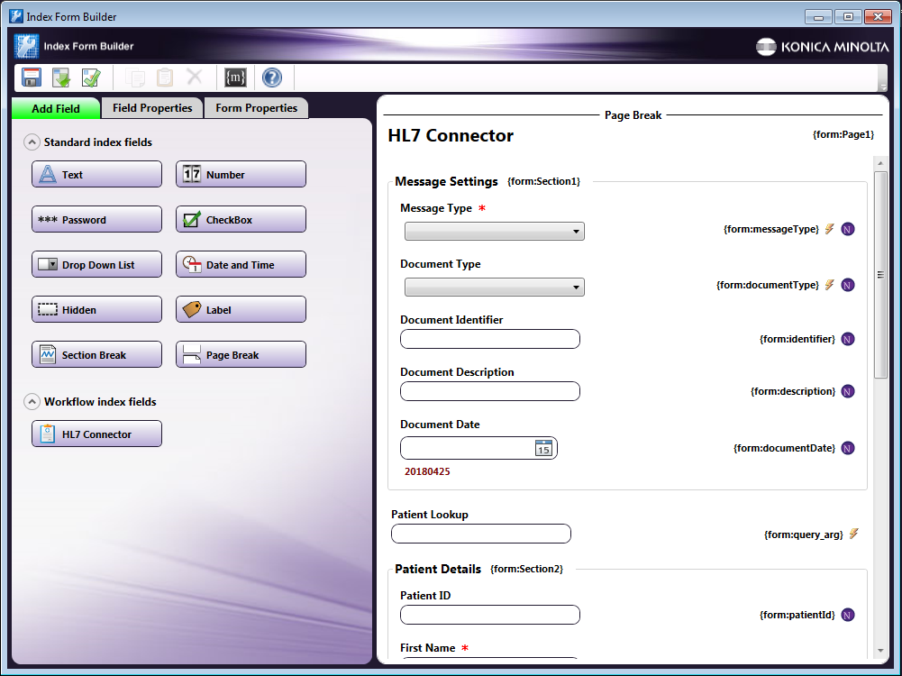902x676 pixels.
Task: Open the Message Type dropdown
Action: point(495,232)
